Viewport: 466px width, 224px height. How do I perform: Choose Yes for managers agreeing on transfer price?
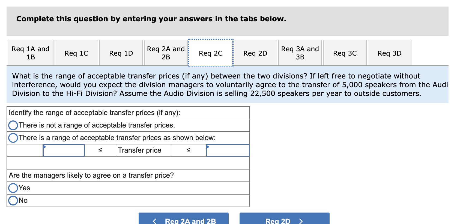tap(13, 187)
